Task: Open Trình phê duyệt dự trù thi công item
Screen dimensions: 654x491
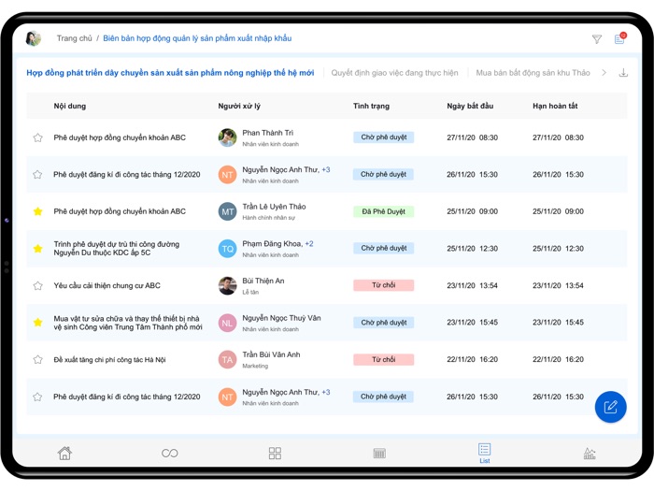Action: pos(117,249)
